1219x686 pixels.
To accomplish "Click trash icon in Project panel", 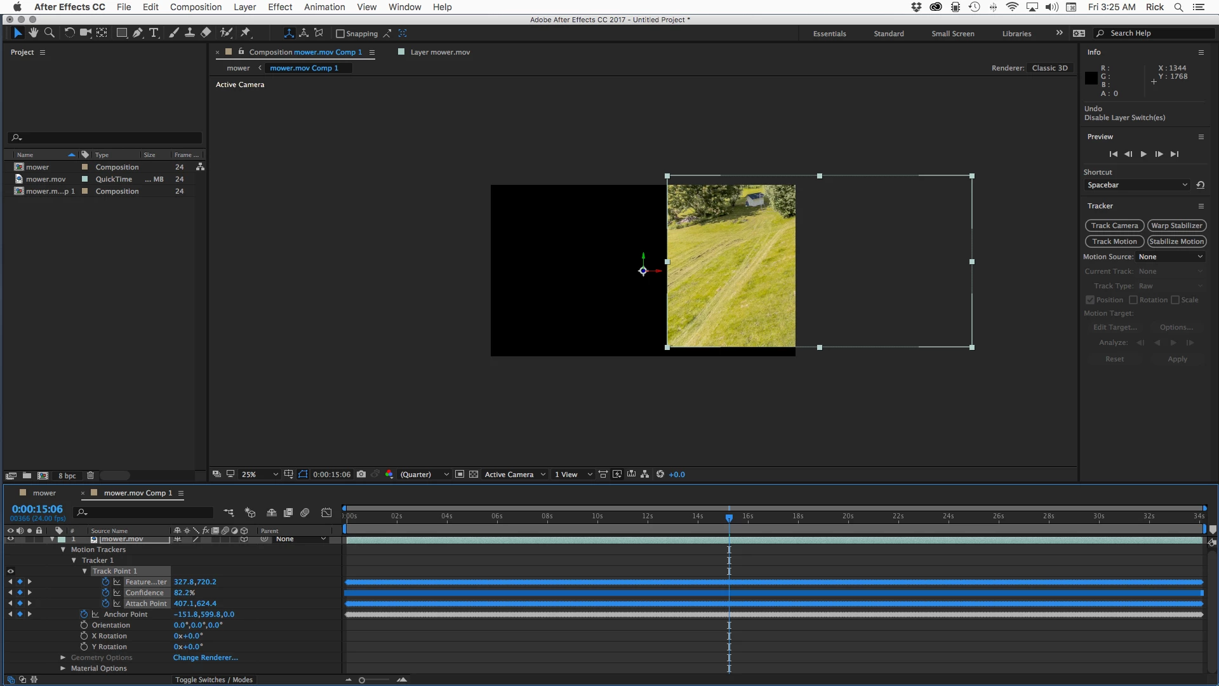I will point(91,476).
